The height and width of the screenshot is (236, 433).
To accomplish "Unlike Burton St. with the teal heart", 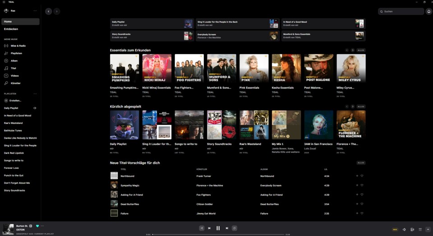I will point(37,226).
